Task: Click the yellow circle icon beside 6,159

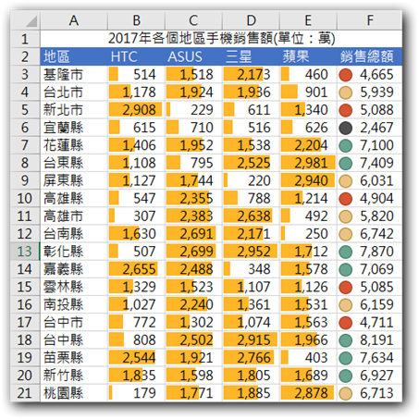Action: 346,304
